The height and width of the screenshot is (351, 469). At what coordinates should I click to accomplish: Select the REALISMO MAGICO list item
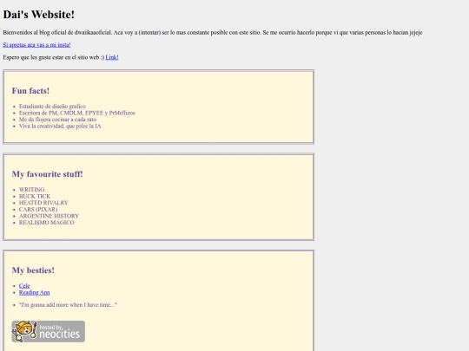click(46, 223)
